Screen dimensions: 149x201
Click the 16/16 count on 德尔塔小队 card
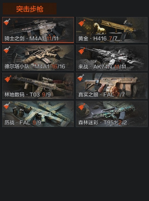coord(58,66)
